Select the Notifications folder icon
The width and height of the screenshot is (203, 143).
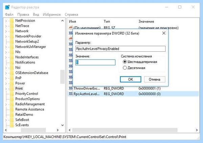(x=12, y=63)
